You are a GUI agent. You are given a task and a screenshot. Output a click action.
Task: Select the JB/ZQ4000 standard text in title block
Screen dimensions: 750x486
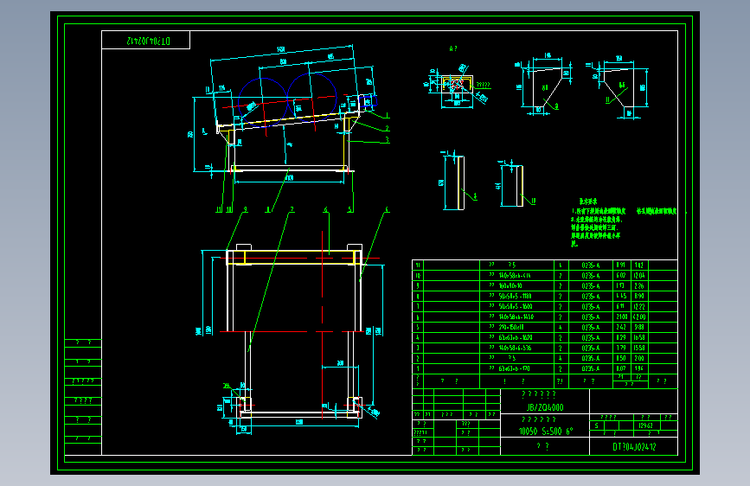(545, 407)
